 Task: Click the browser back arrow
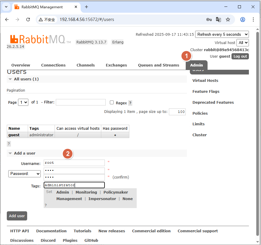(7, 20)
